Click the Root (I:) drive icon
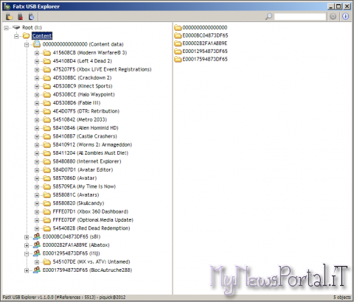Image resolution: width=354 pixels, height=302 pixels. [x=16, y=27]
